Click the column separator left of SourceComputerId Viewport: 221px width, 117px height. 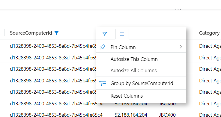5,33
